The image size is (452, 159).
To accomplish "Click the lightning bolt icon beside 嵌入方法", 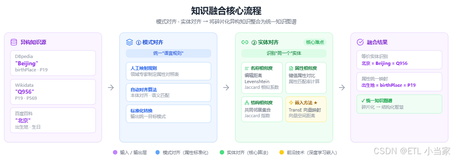I will (x=291, y=103).
